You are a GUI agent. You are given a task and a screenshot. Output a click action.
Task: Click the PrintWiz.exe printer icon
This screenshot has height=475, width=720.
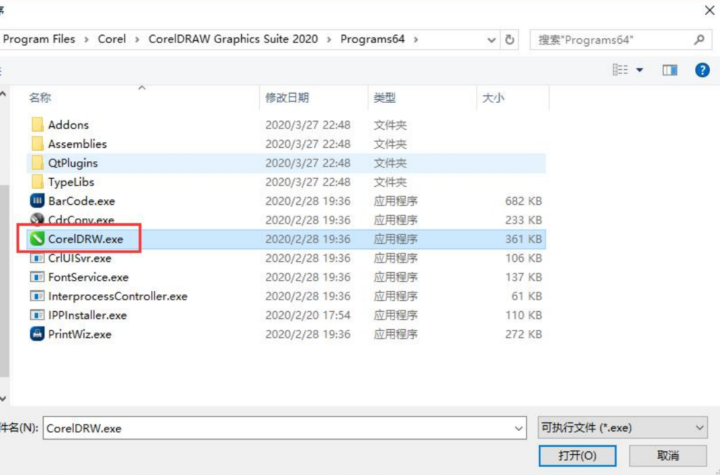tap(37, 334)
